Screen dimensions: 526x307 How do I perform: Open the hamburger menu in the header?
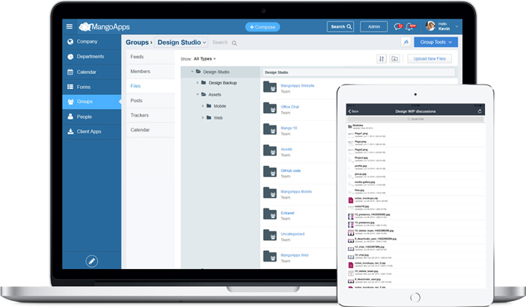[70, 26]
